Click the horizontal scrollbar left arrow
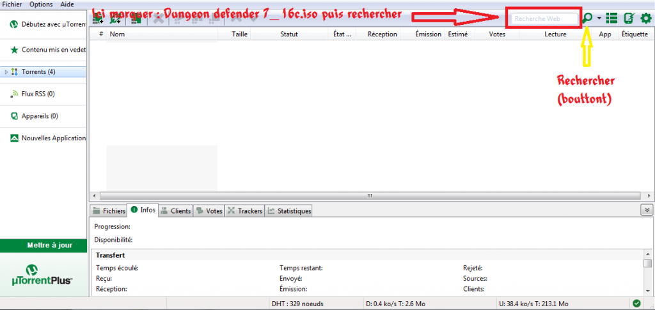 coord(95,195)
